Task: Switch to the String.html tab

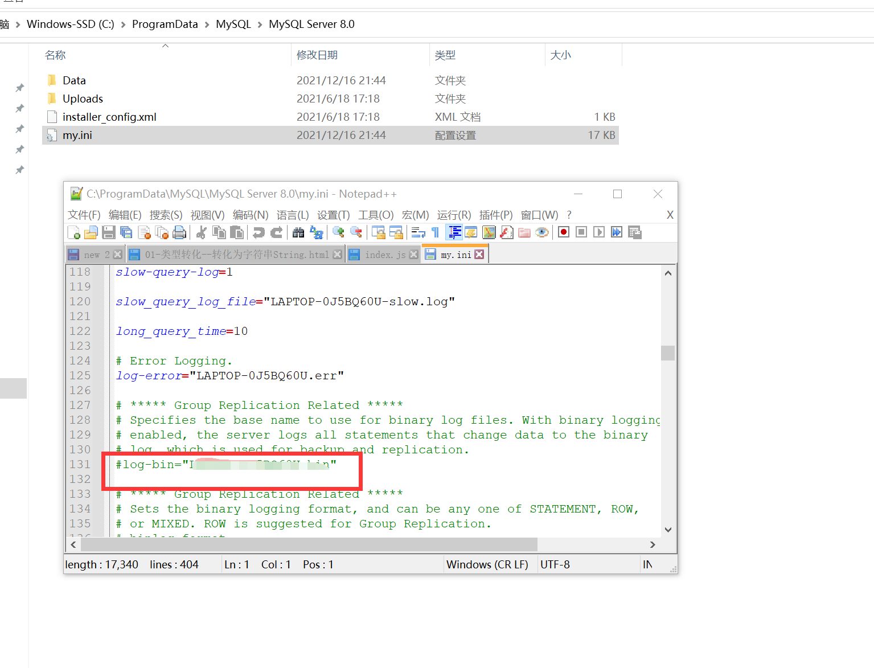Action: tap(236, 255)
